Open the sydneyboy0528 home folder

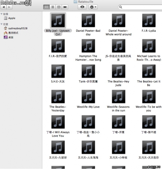15,28
